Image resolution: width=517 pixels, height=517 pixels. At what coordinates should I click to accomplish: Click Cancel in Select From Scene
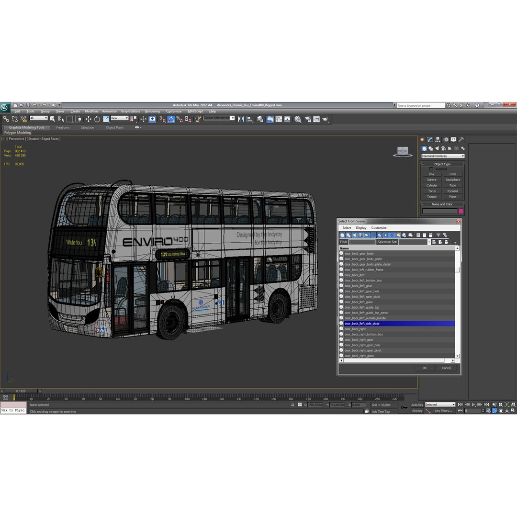446,368
